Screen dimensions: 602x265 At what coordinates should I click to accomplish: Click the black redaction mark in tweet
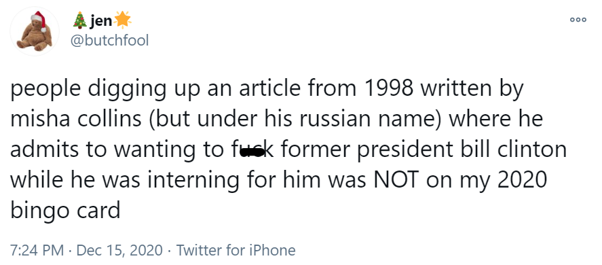[x=252, y=153]
